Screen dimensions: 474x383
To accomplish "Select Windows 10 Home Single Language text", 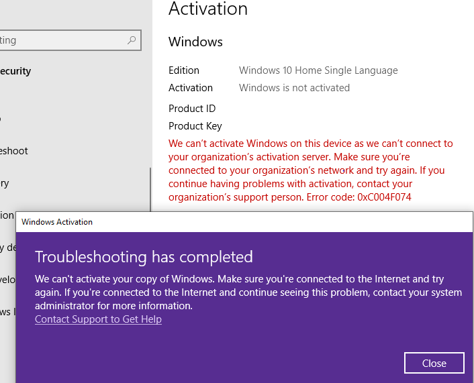I will [x=318, y=70].
